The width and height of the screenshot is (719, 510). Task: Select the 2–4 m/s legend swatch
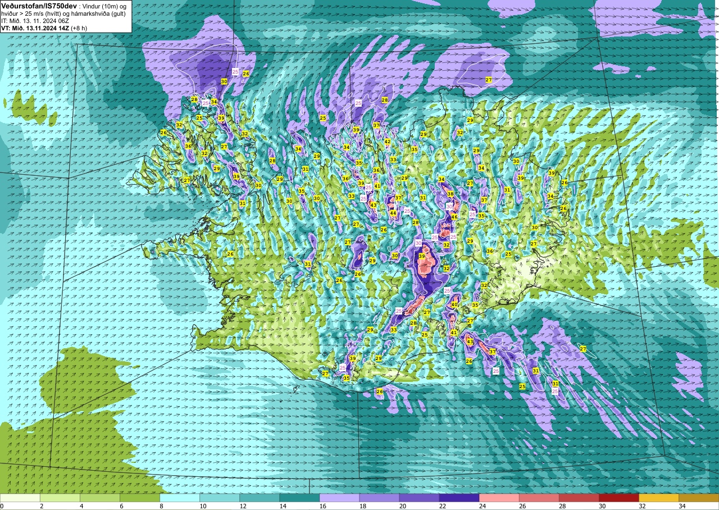pos(60,498)
